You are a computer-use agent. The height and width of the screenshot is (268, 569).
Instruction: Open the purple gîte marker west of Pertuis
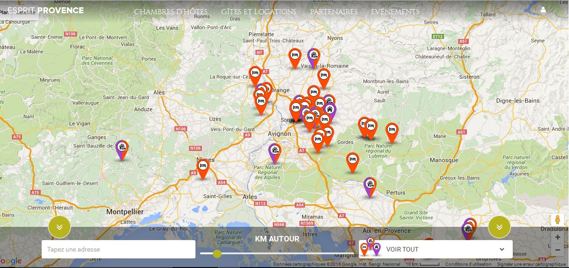370,187
